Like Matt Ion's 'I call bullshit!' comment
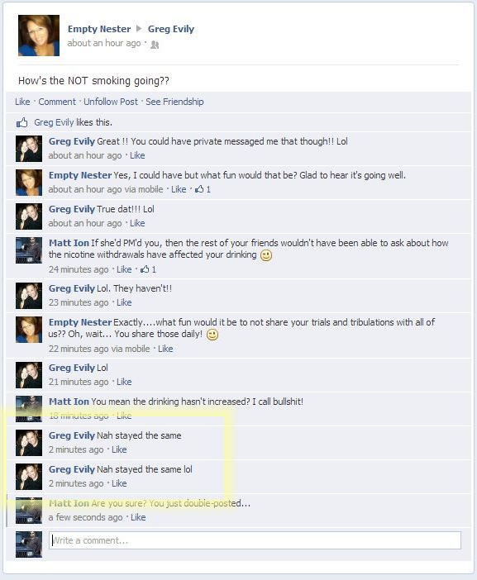This screenshot has height=580, width=477. click(x=124, y=416)
